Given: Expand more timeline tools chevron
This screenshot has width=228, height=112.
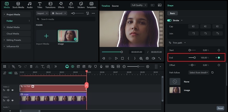Looking at the screenshot, I should click(56, 67).
